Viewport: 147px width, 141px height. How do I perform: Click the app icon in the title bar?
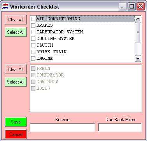pyautogui.click(x=5, y=6)
